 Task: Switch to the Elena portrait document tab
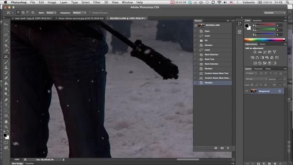click(x=81, y=18)
